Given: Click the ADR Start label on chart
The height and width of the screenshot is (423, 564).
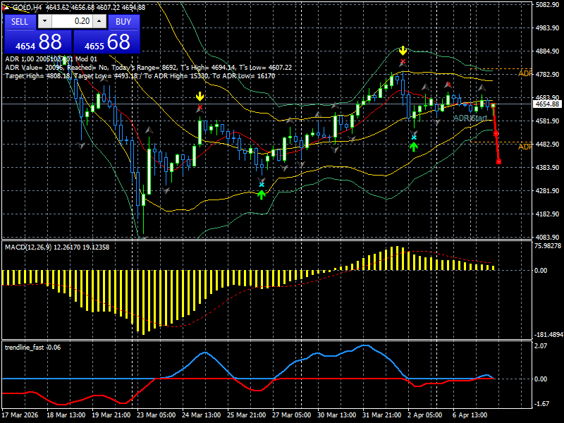Looking at the screenshot, I should point(470,118).
